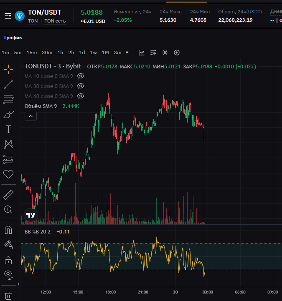Click the 03:00 time axis label
The height and width of the screenshot is (301, 282).
coord(208,292)
